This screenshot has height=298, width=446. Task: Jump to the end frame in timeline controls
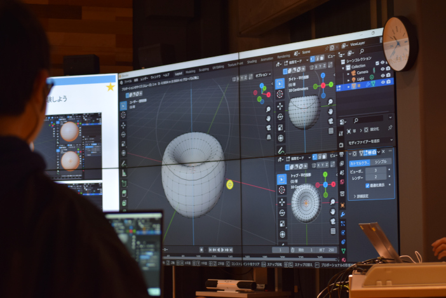click(231, 250)
